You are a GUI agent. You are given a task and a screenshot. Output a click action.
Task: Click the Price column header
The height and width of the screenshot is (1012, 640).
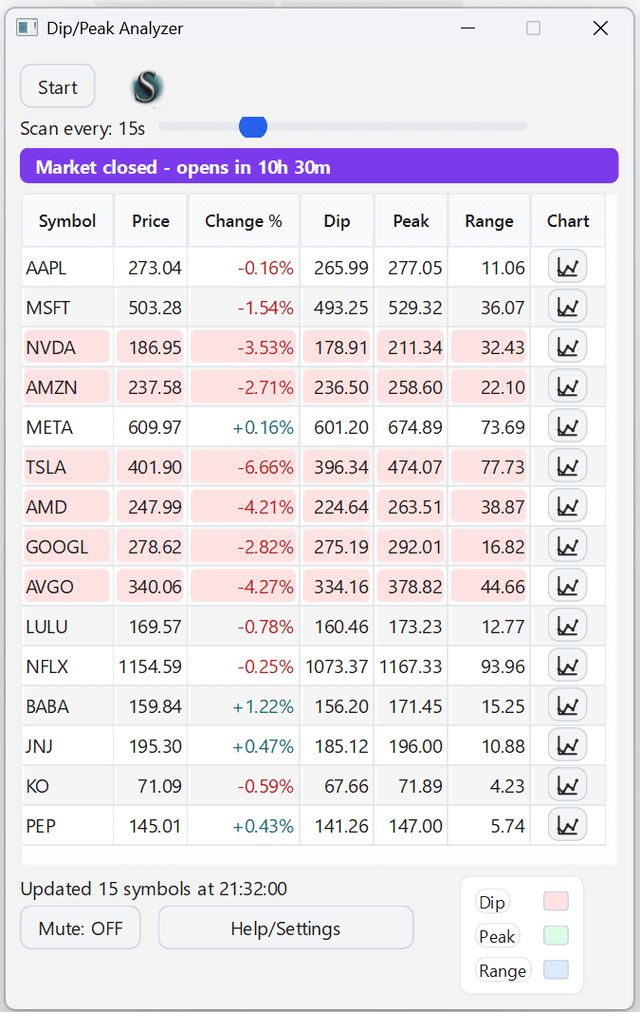151,221
